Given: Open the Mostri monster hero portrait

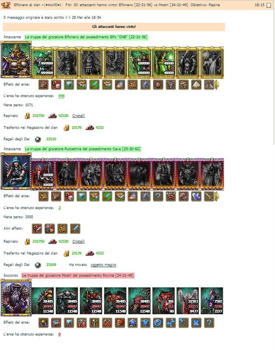Looking at the screenshot, I should (16, 297).
